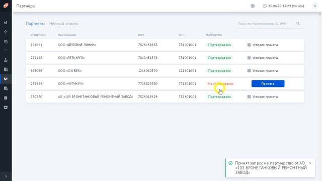This screenshot has width=322, height=181.
Task: Open Условия приняты for XXI ВЕК
Action: point(265,71)
